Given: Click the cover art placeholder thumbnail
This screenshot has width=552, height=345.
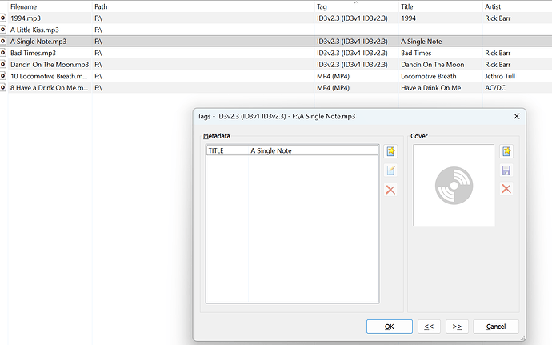Looking at the screenshot, I should [454, 186].
